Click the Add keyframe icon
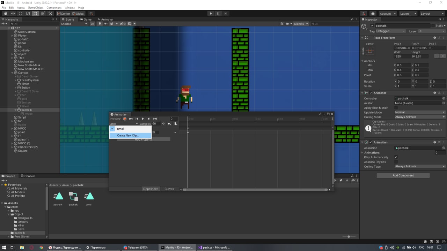 [169, 124]
